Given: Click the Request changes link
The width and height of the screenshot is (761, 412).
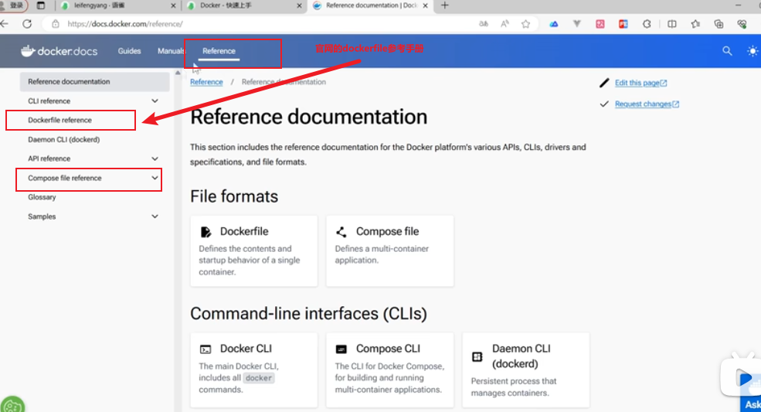Looking at the screenshot, I should [647, 104].
